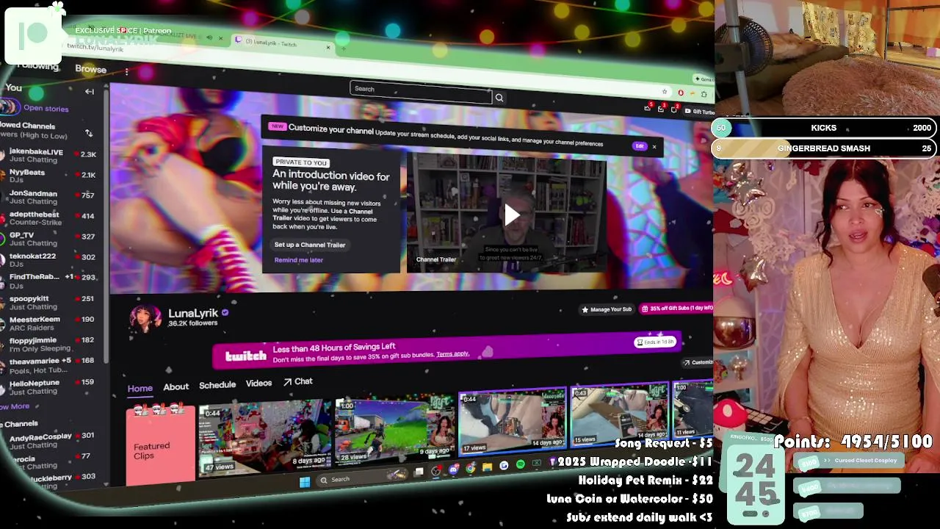Click Manage Your Sub button
The image size is (940, 529).
(607, 309)
